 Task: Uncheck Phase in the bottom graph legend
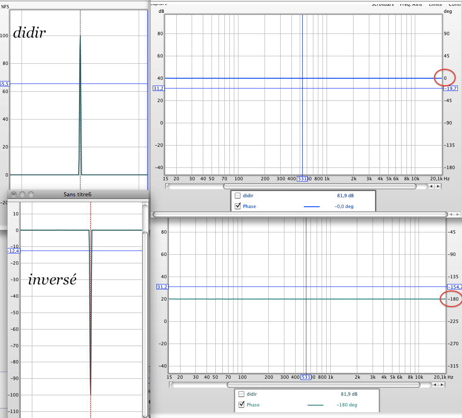click(241, 404)
